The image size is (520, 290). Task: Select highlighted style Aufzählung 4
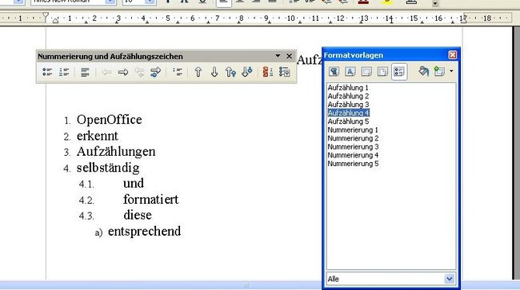click(349, 113)
